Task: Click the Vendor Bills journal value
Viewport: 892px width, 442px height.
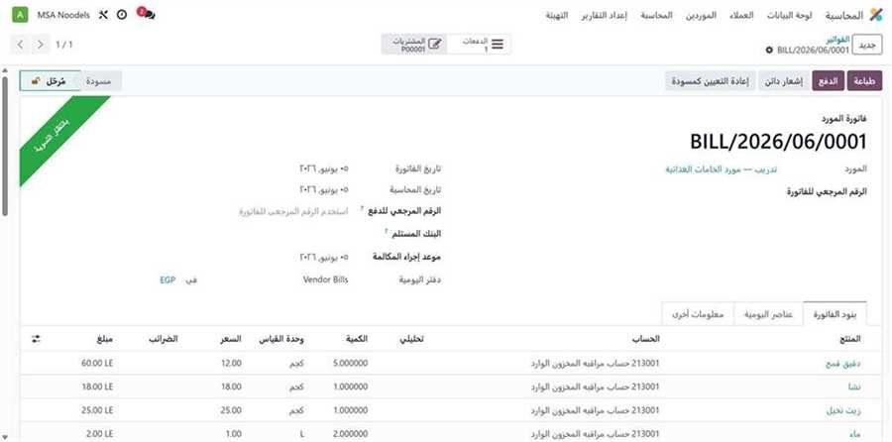Action: click(325, 279)
